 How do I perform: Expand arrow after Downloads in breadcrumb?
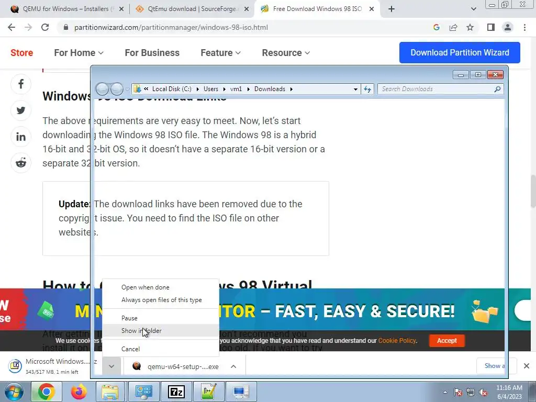click(291, 89)
